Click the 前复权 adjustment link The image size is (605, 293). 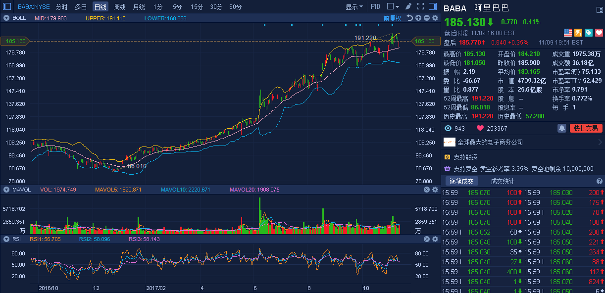click(393, 18)
